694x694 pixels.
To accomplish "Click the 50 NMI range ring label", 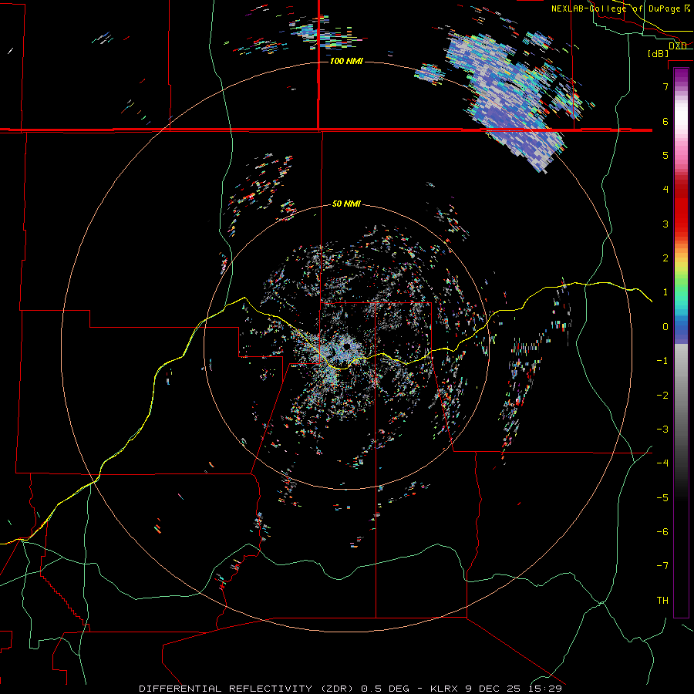I will [x=346, y=204].
